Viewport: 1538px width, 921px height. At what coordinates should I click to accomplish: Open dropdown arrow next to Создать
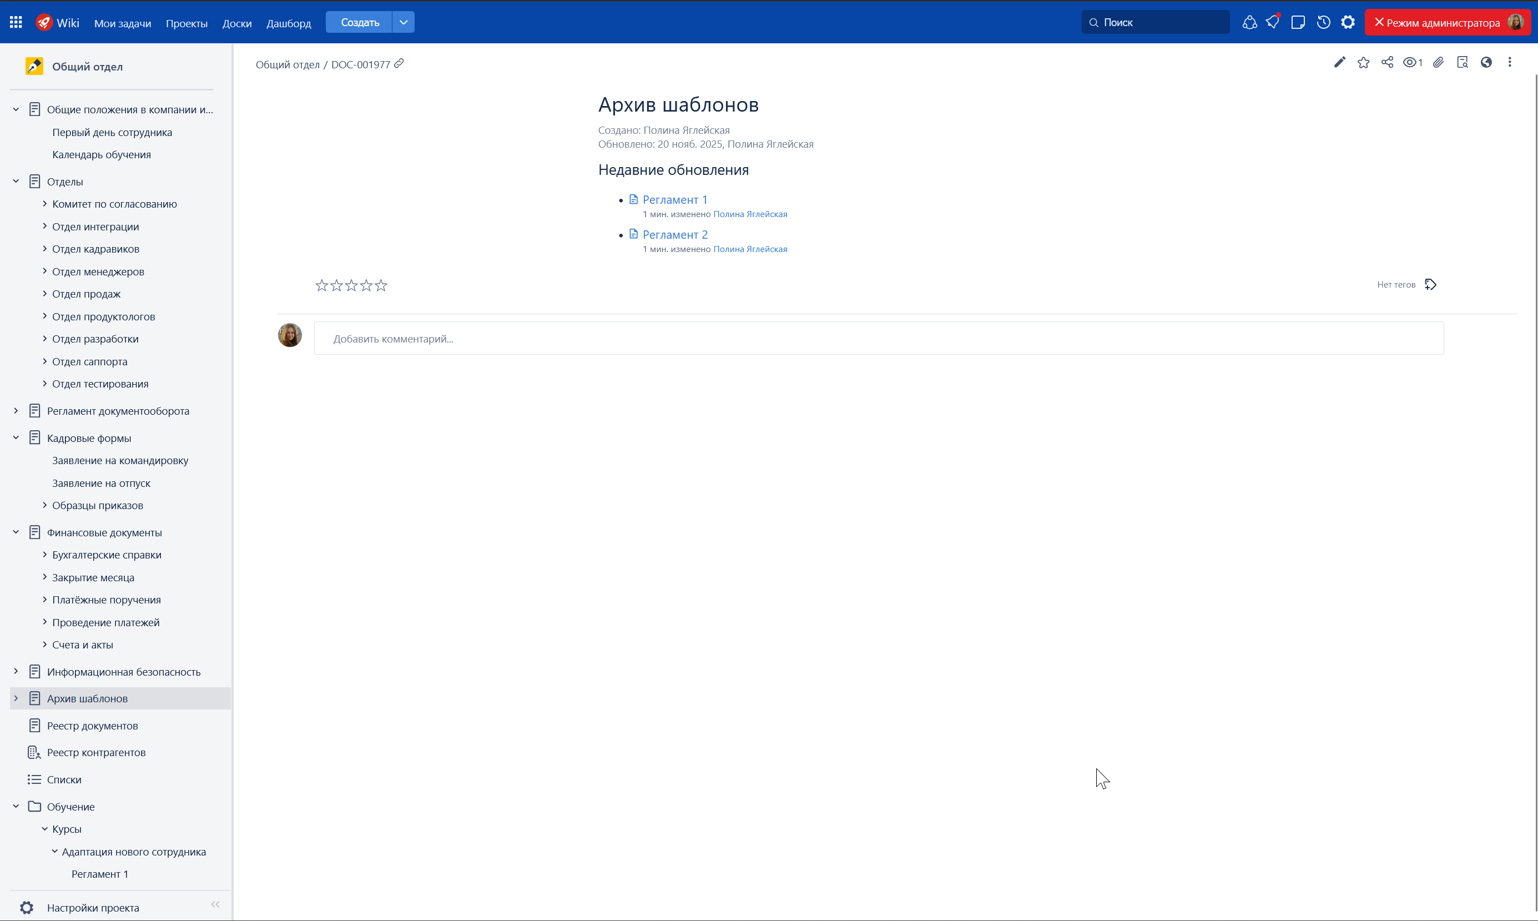(404, 22)
